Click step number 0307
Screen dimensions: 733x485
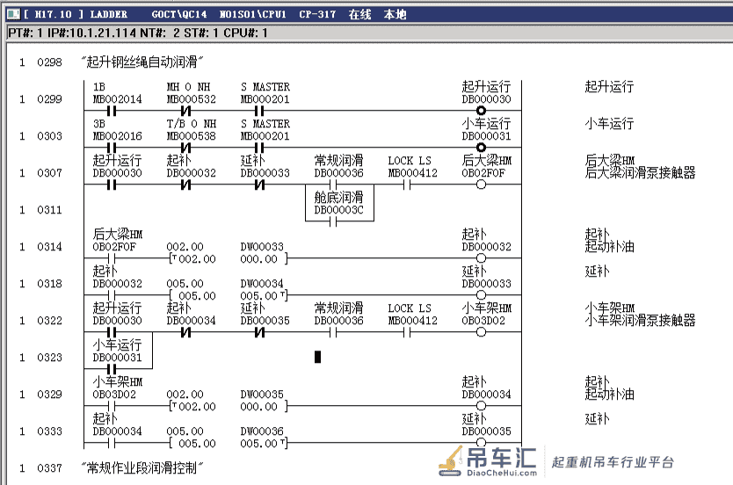click(x=49, y=173)
